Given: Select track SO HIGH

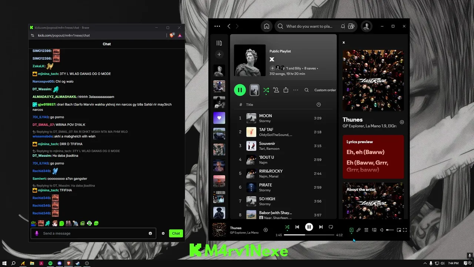Looking at the screenshot, I should [283, 201].
